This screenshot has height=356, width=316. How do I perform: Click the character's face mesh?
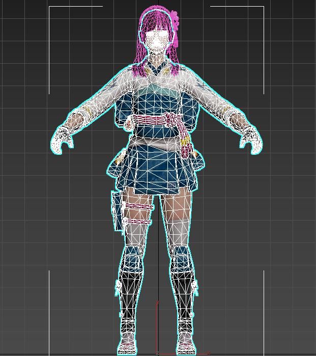coord(157,42)
